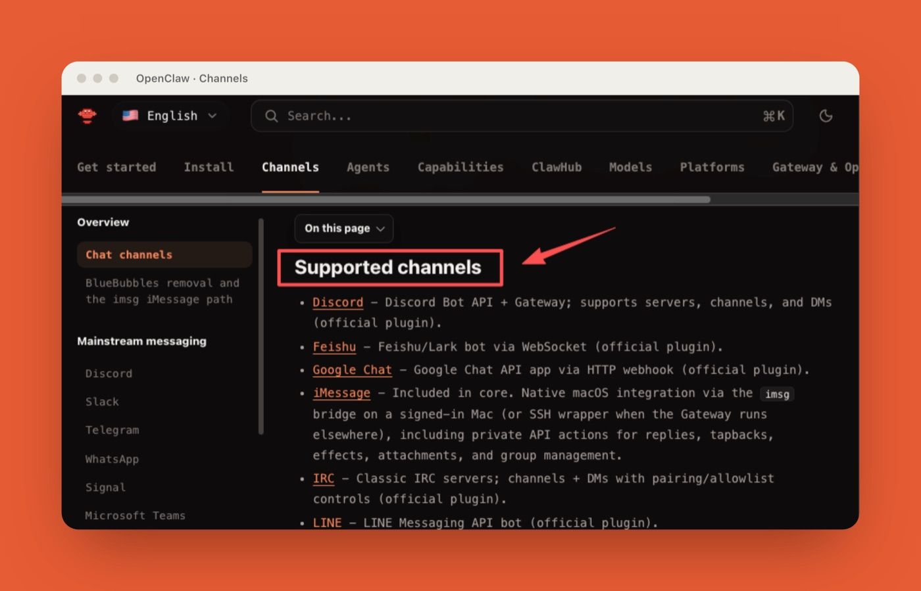921x591 pixels.
Task: Follow the Discord link in list
Action: 337,302
